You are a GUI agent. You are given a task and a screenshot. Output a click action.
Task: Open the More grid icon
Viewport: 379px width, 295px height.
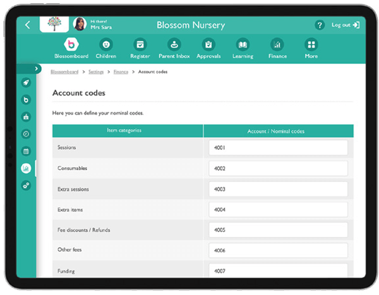pos(311,45)
